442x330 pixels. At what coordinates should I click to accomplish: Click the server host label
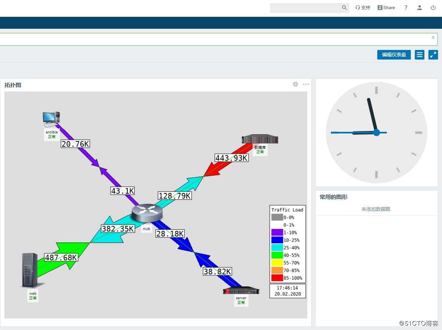(241, 298)
